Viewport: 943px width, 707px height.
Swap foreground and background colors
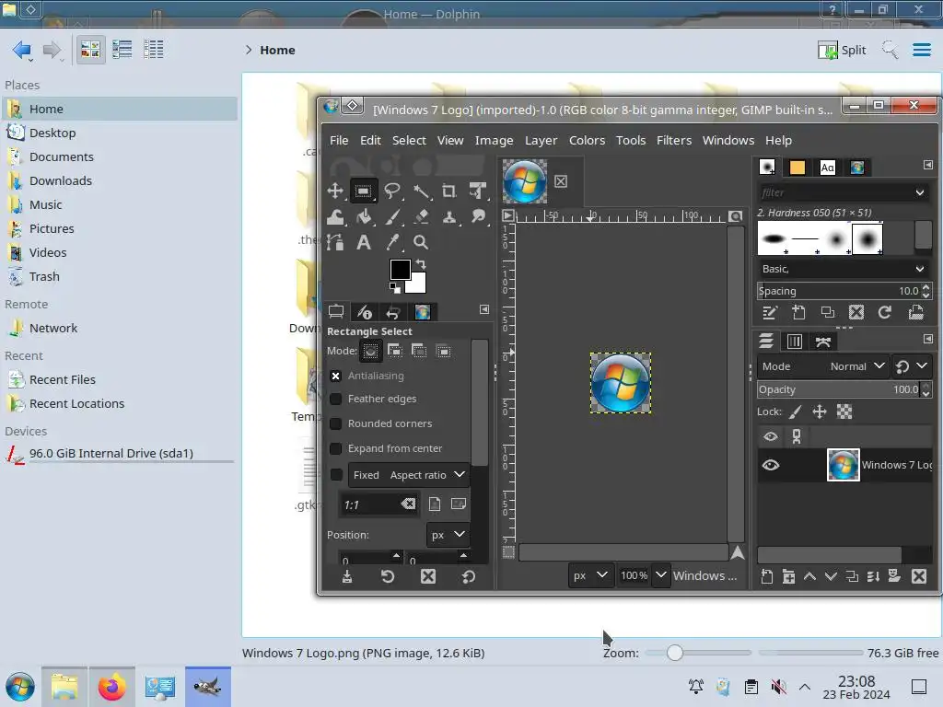coord(420,264)
